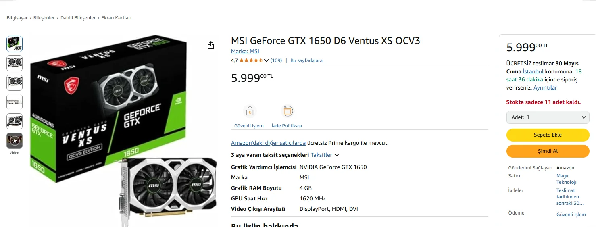Open the 109 reviews link
The width and height of the screenshot is (596, 227).
tap(276, 60)
